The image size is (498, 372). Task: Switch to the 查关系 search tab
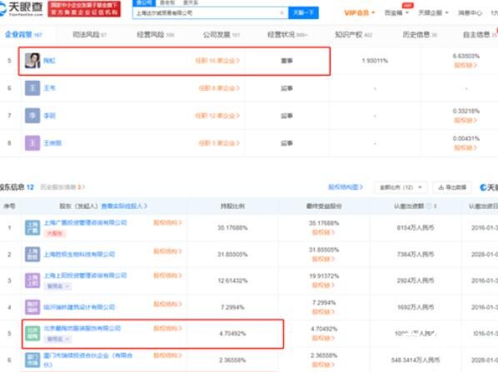pos(191,2)
